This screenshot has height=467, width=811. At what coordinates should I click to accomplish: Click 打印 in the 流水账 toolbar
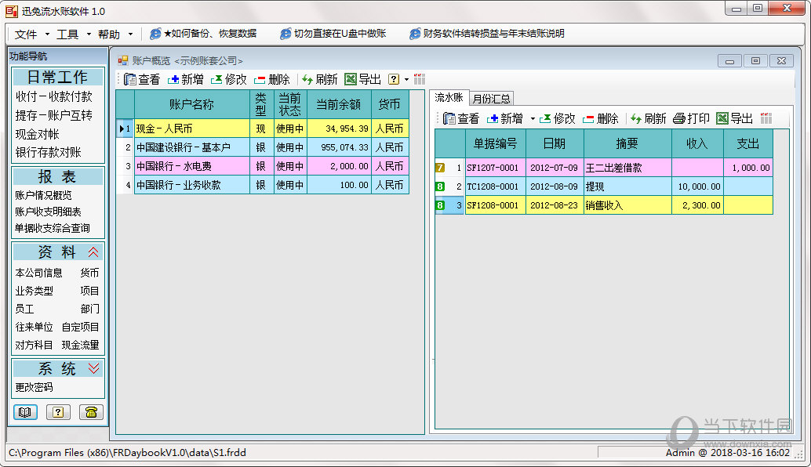click(x=692, y=118)
